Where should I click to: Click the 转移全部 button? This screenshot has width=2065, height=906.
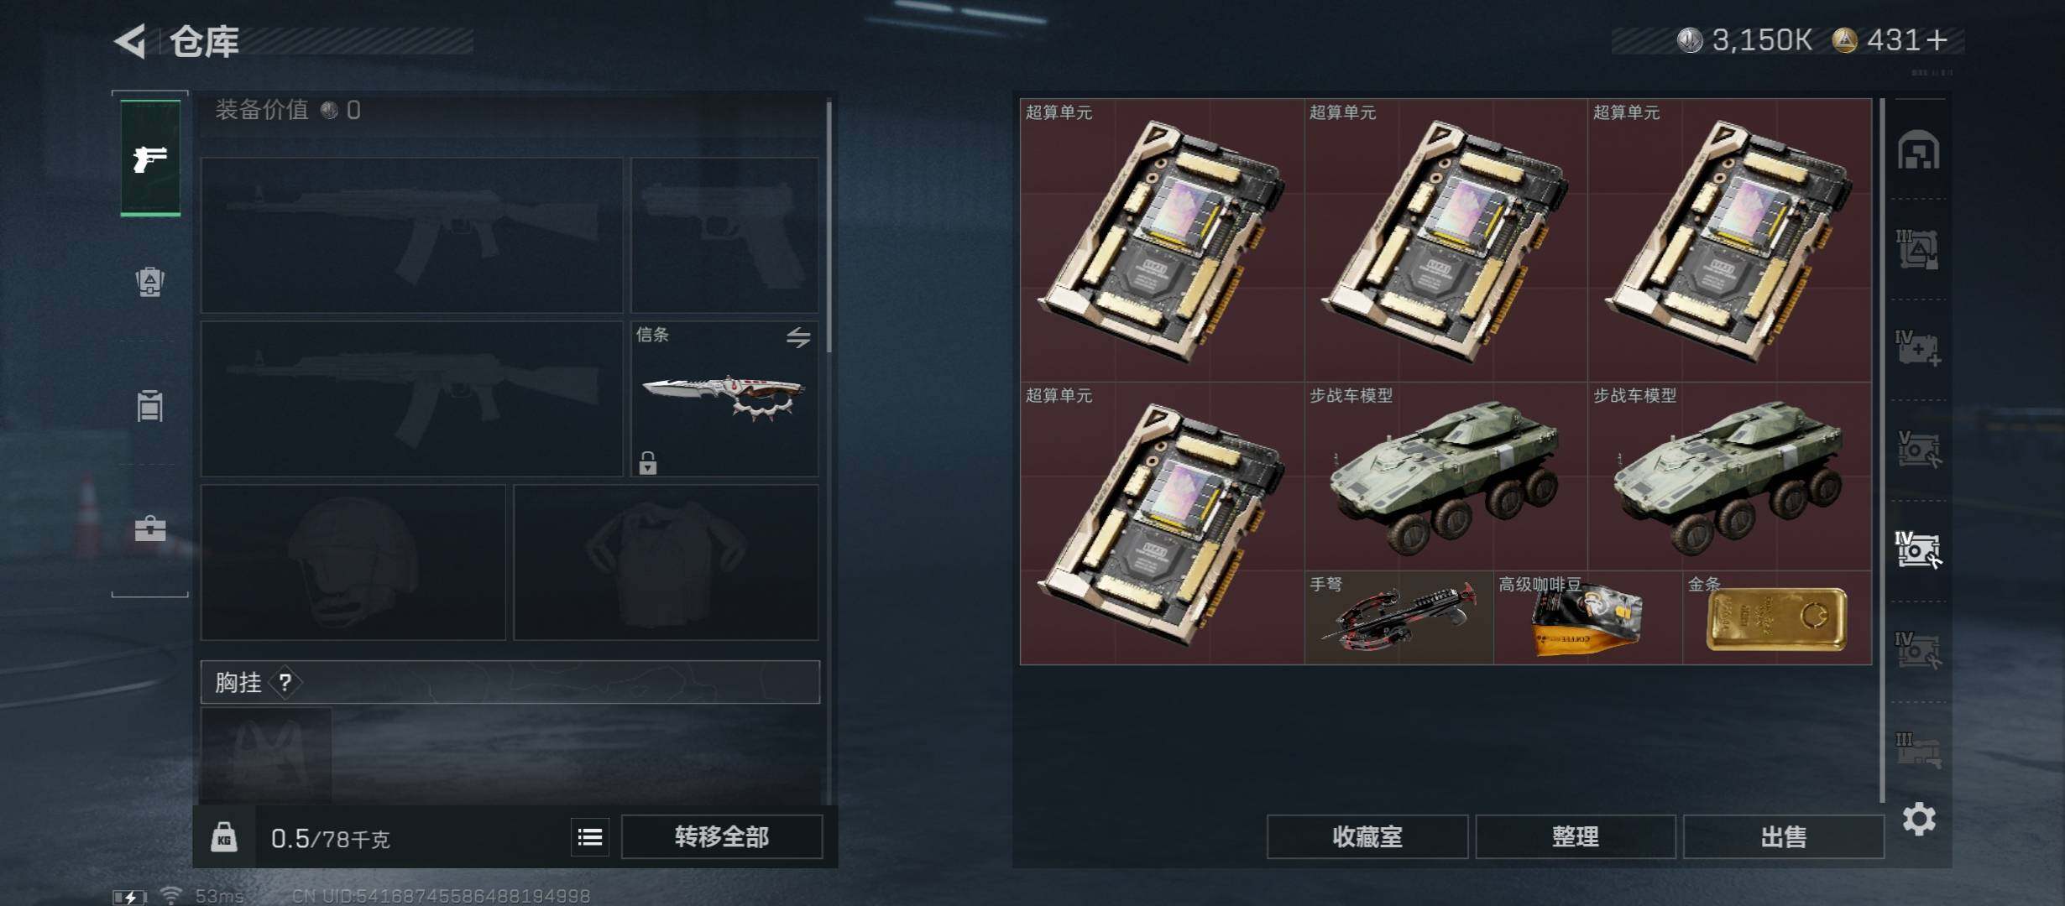[722, 836]
